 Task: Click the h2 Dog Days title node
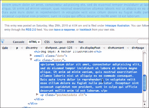click(68, 52)
